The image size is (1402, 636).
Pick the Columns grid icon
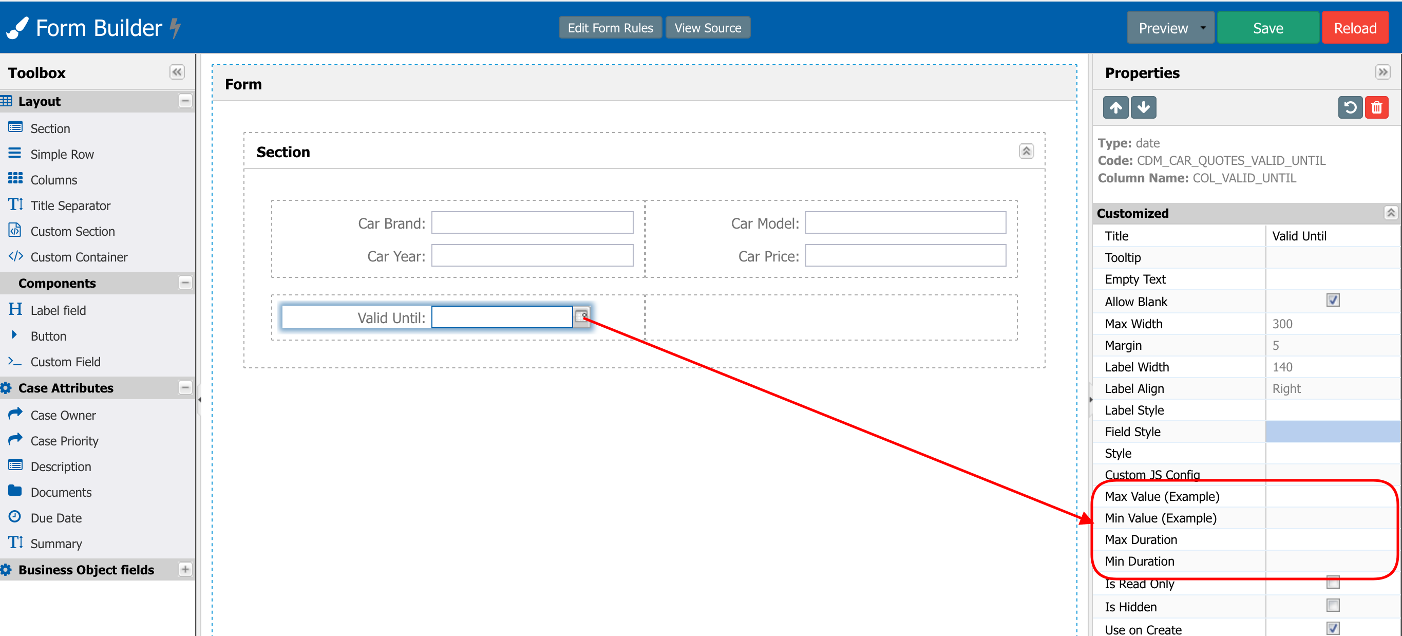(x=15, y=179)
